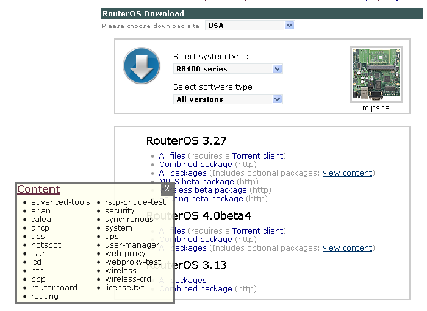Click the Torrent client link under RouterOS 3.27
Viewport: 427px width, 311px height.
(257, 155)
